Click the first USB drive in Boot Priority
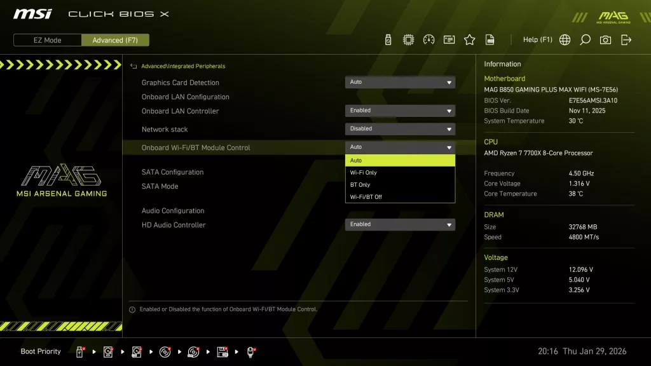Screen dimensions: 651x366 click(x=79, y=351)
